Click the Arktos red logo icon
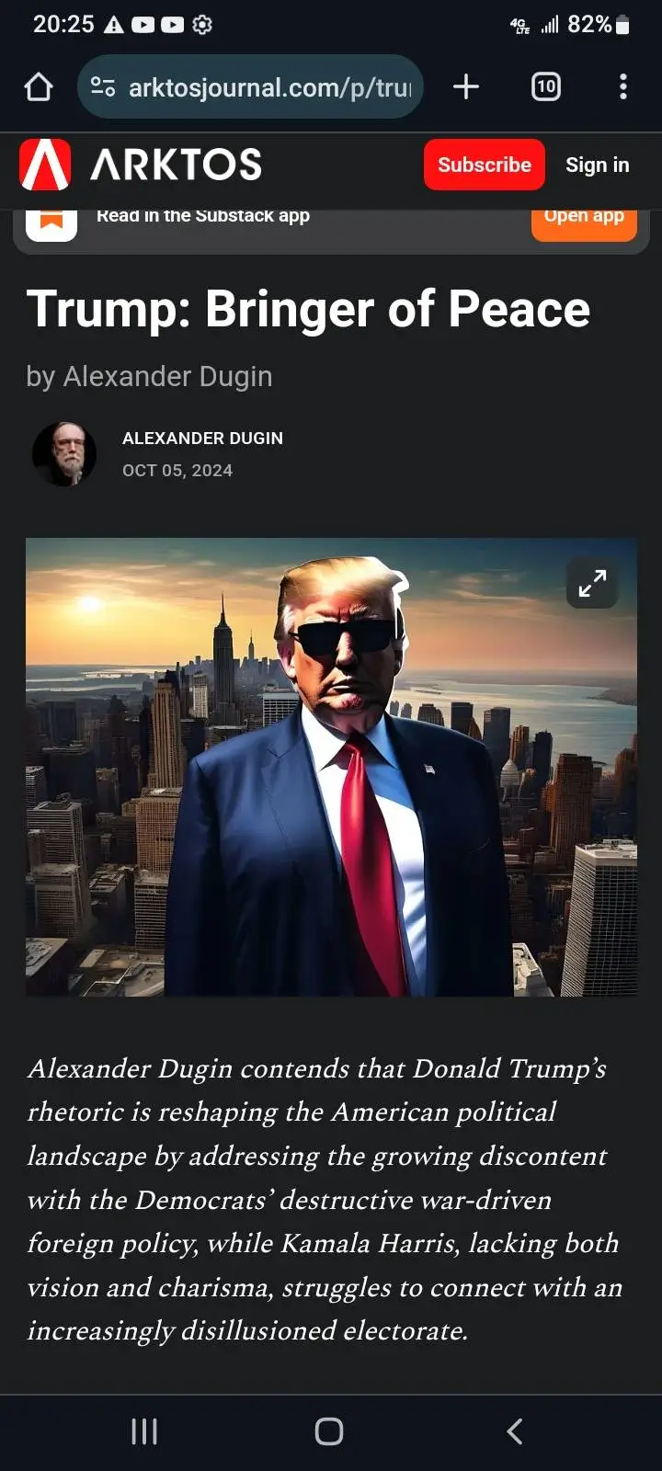The image size is (662, 1471). pos(45,165)
